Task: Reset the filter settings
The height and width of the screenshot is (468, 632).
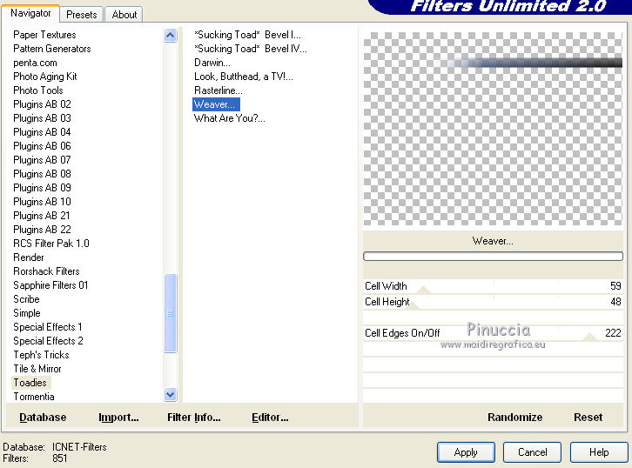Action: [588, 418]
